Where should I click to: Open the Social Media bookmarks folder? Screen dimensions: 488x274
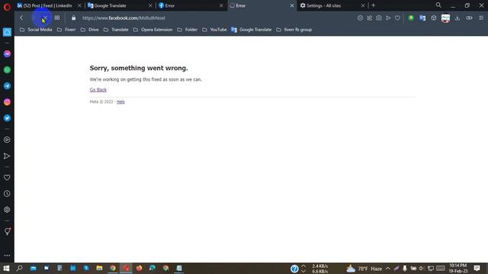[x=36, y=30]
